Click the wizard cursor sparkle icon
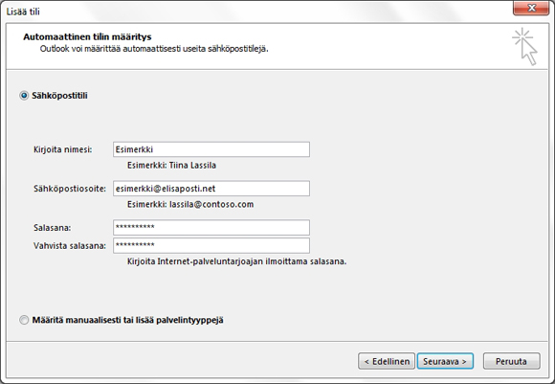Image resolution: width=555 pixels, height=384 pixels. (525, 47)
